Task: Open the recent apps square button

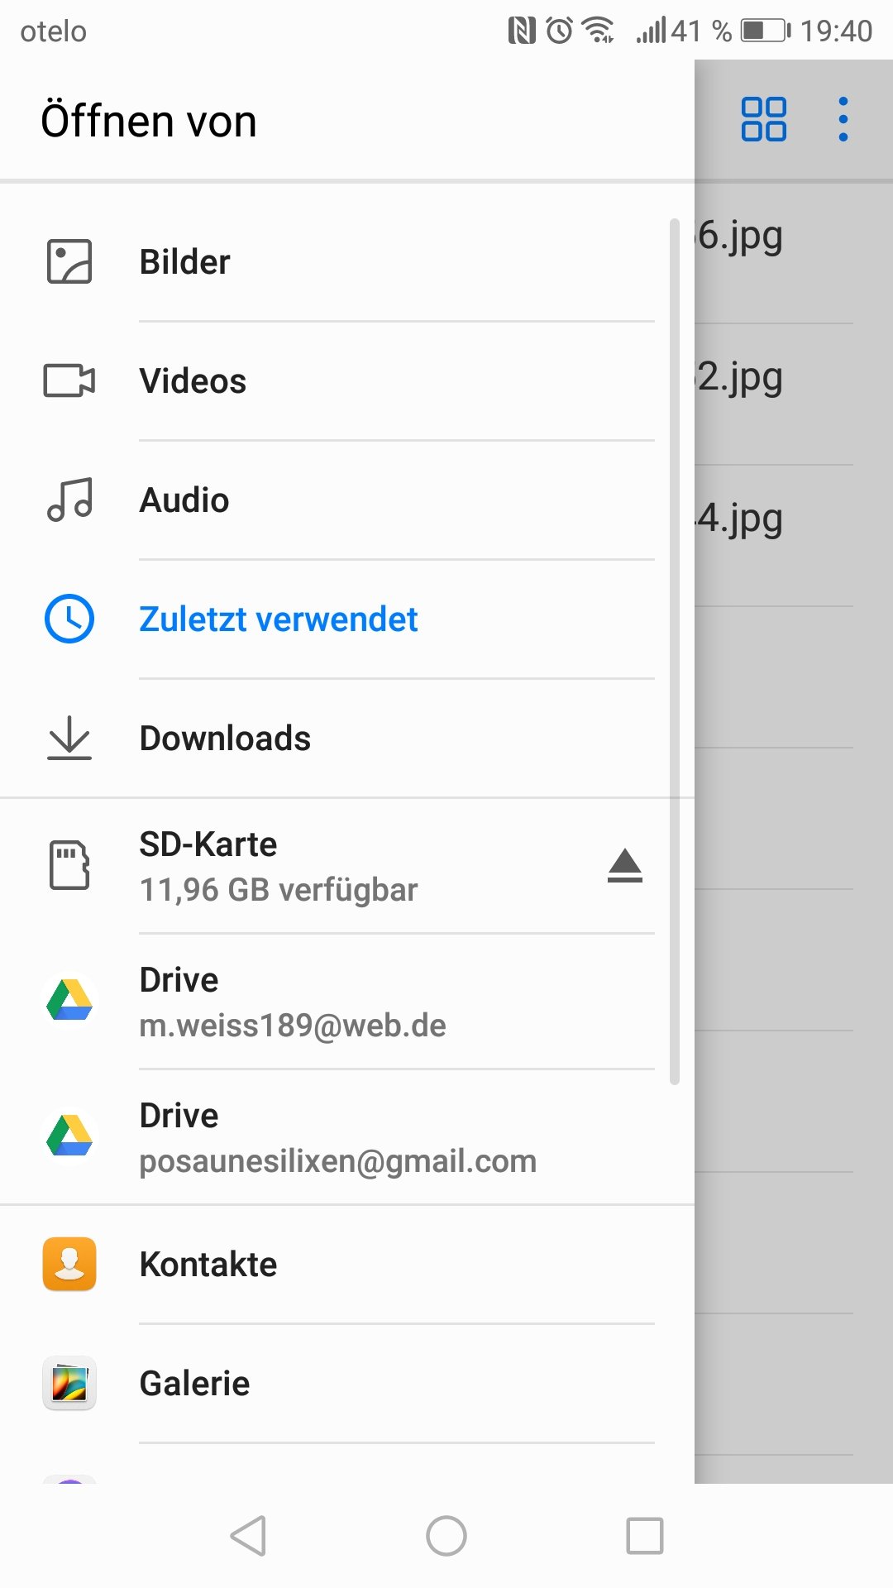Action: pos(644,1536)
